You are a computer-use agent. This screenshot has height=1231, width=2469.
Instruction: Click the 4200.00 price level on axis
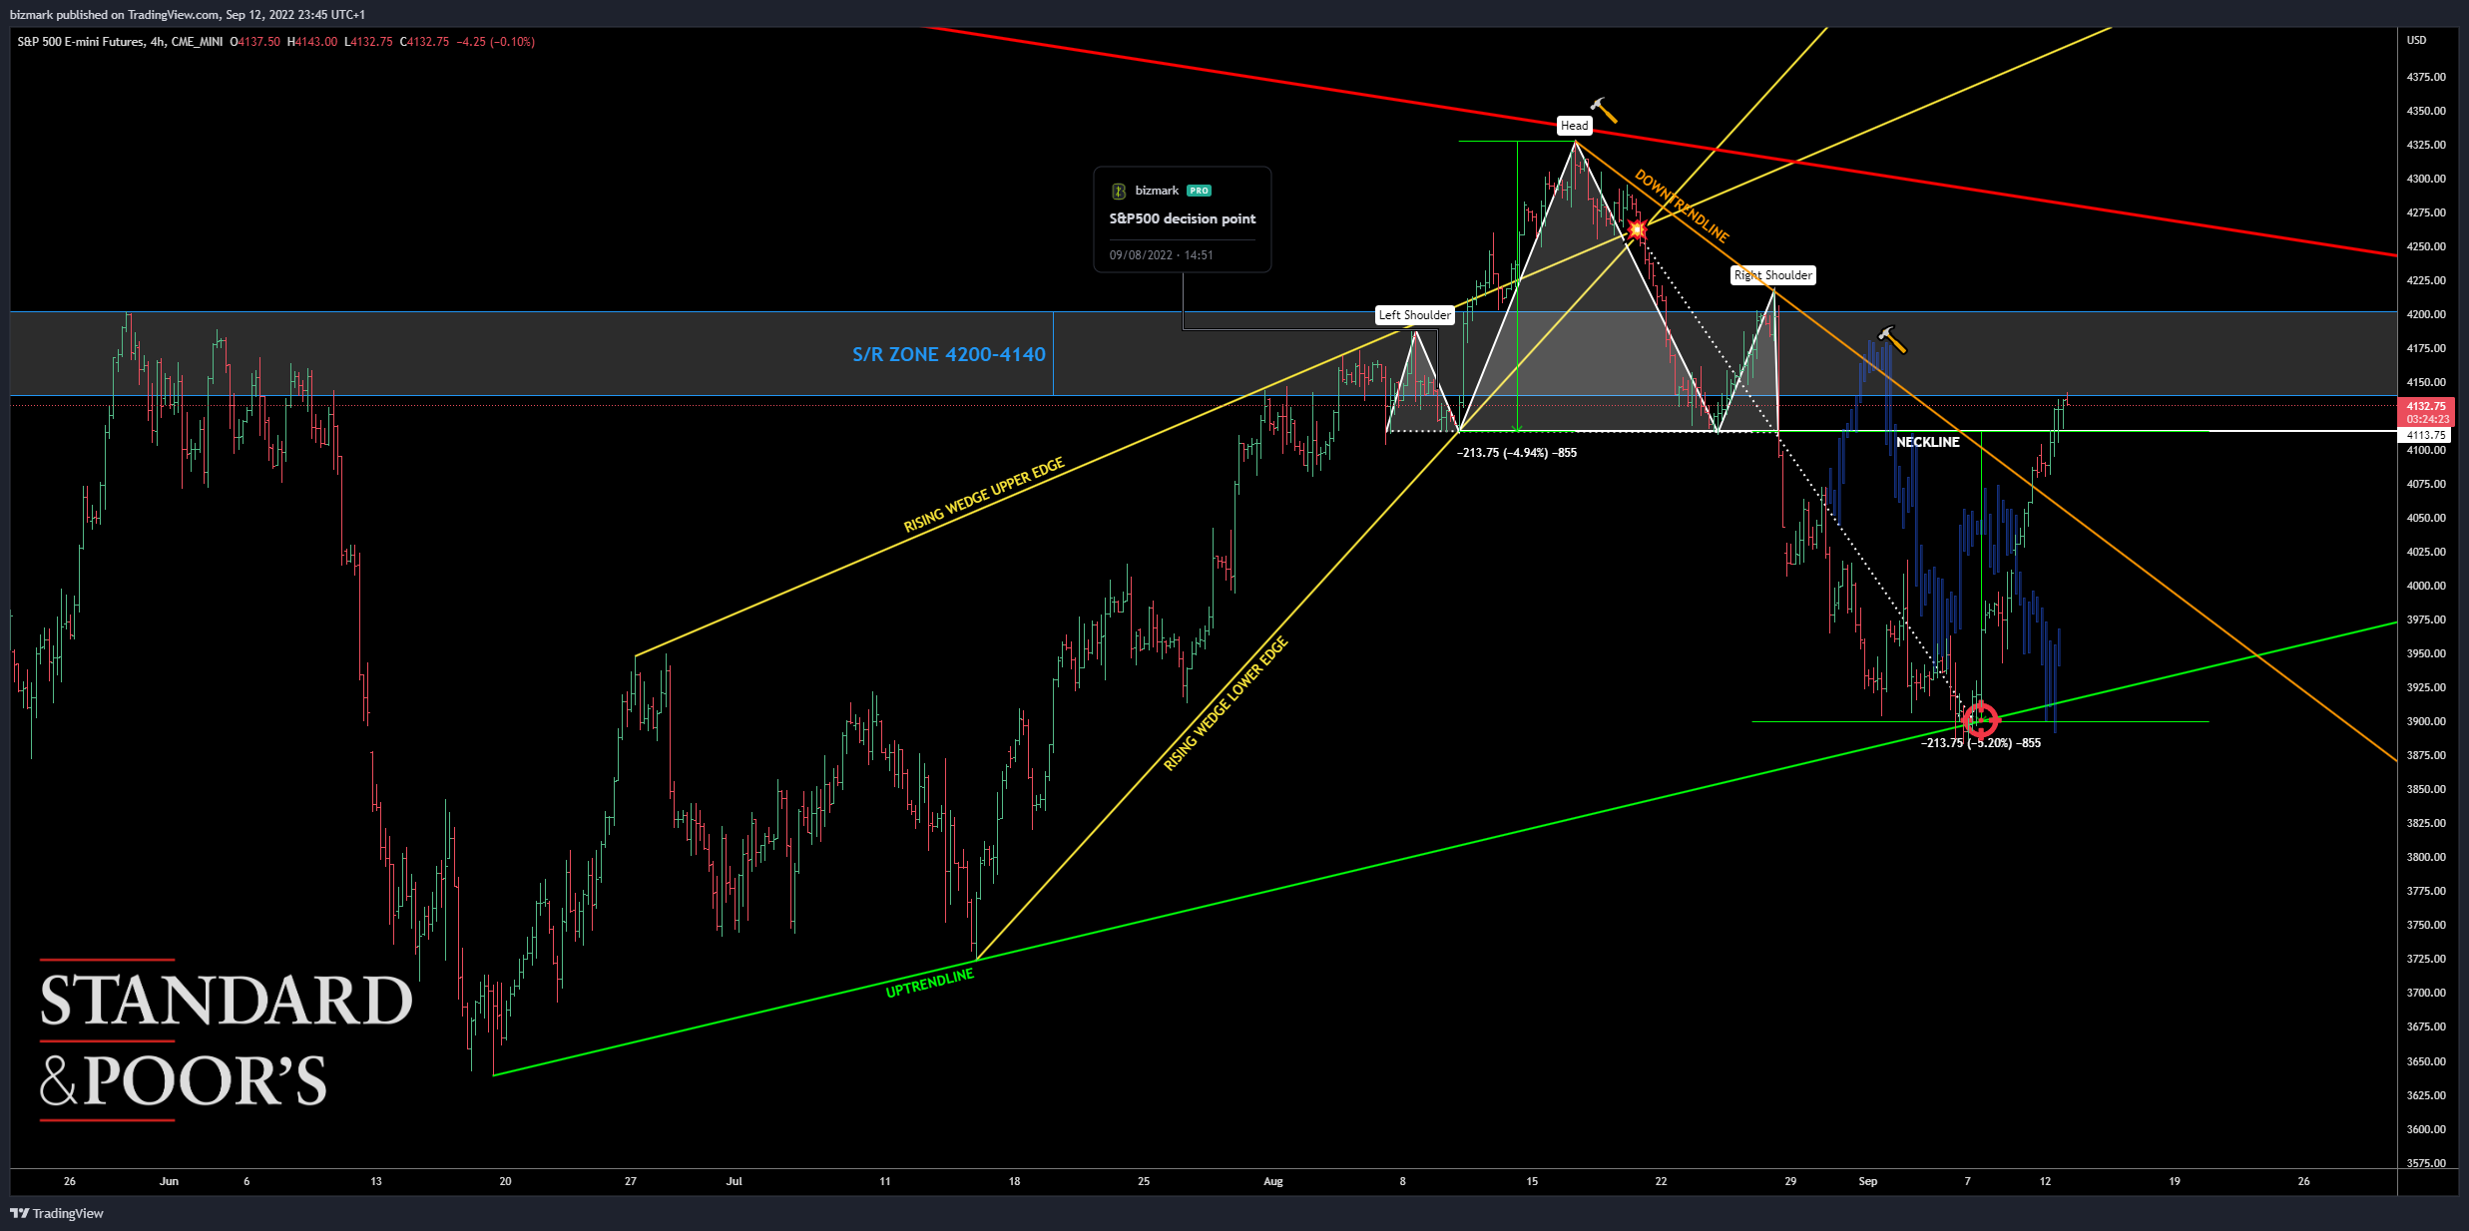[x=2426, y=314]
